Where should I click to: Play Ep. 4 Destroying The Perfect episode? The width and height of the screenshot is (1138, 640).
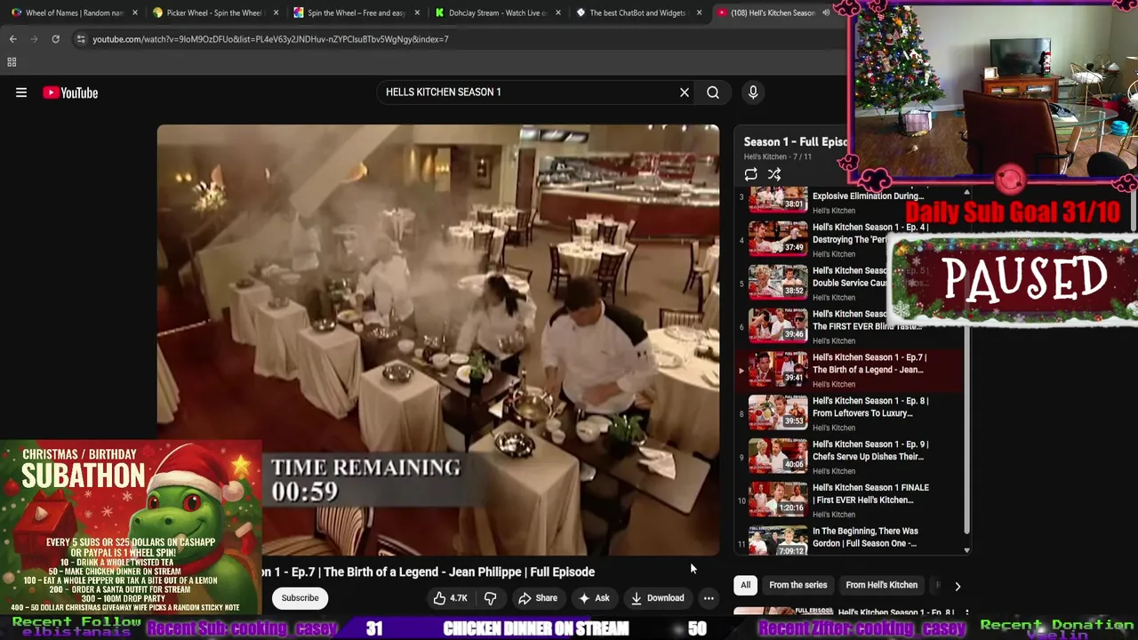(x=849, y=239)
